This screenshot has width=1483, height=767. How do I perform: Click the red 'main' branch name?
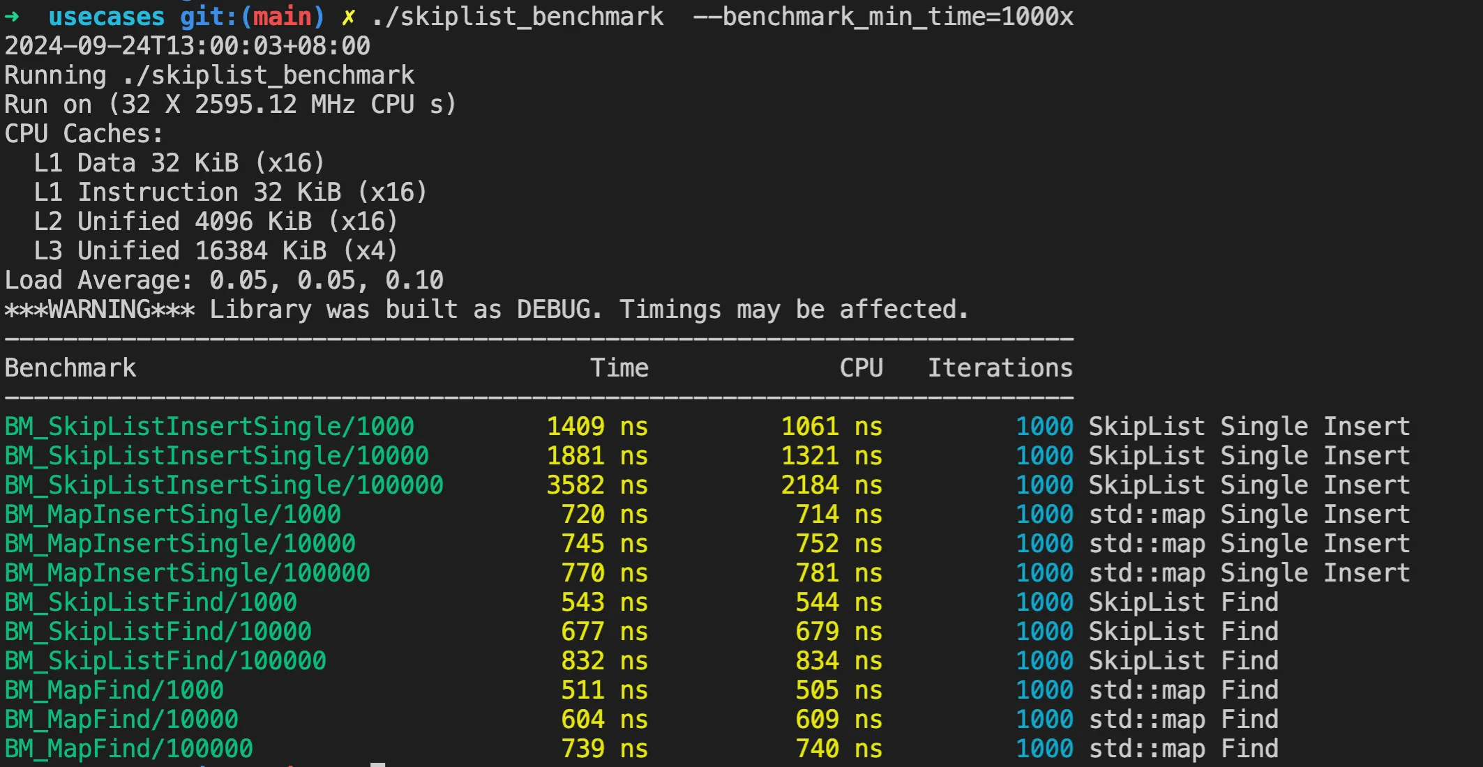click(282, 17)
